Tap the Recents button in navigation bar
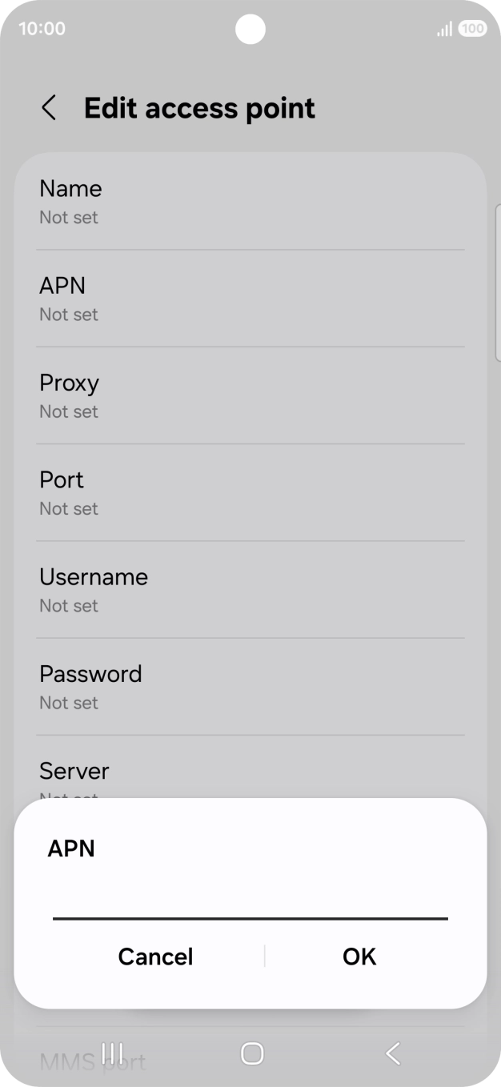The width and height of the screenshot is (501, 1087). [112, 1053]
